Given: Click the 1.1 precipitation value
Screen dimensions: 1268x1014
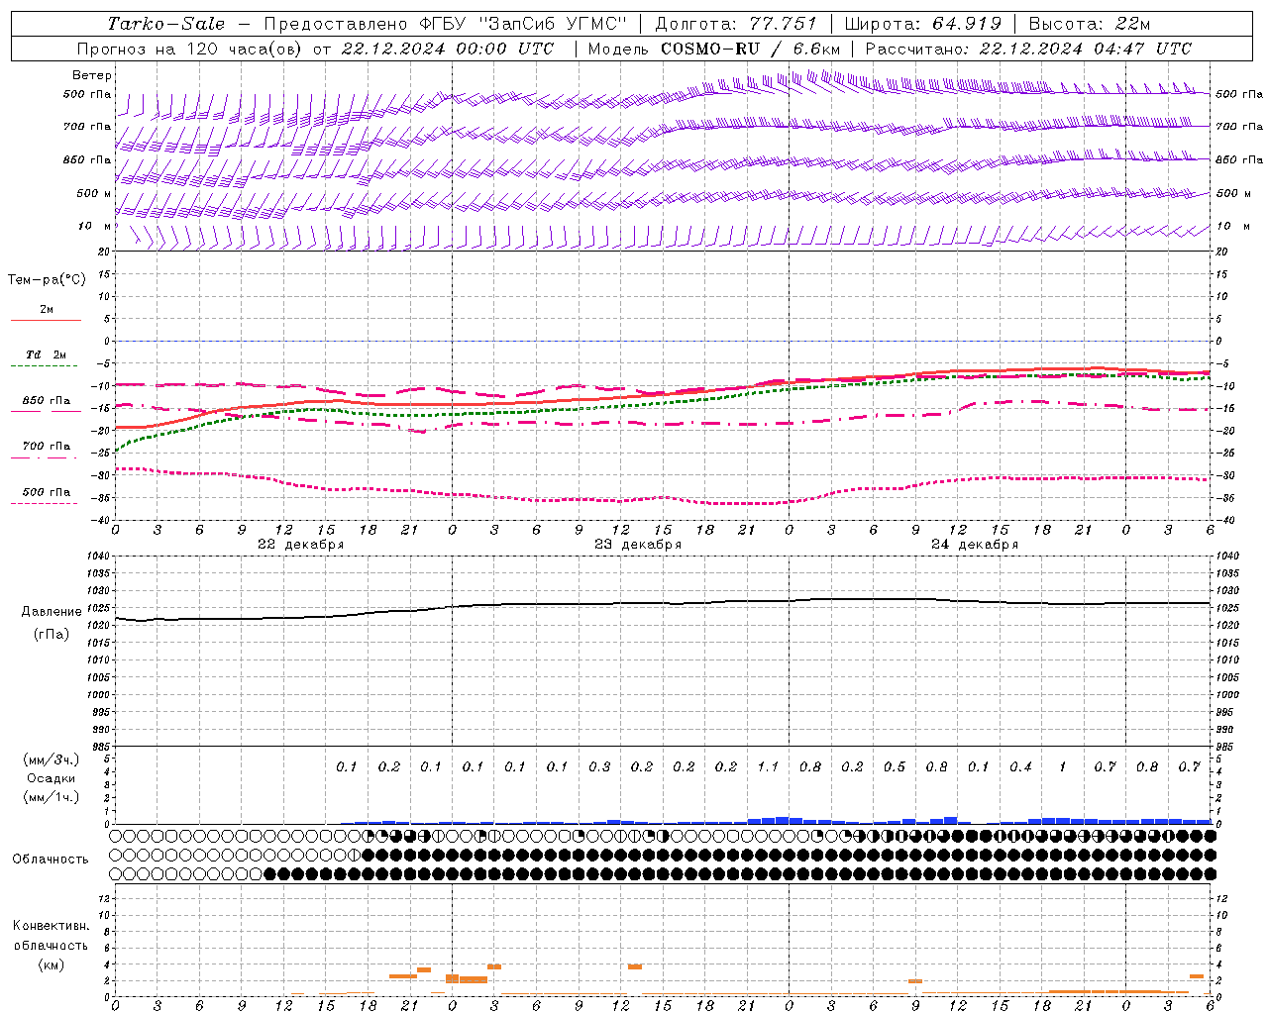Looking at the screenshot, I should pos(768,766).
